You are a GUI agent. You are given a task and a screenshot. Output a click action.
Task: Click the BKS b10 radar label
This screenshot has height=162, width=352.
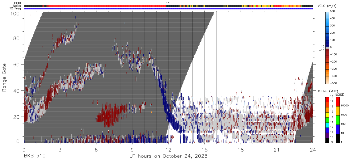34,156
